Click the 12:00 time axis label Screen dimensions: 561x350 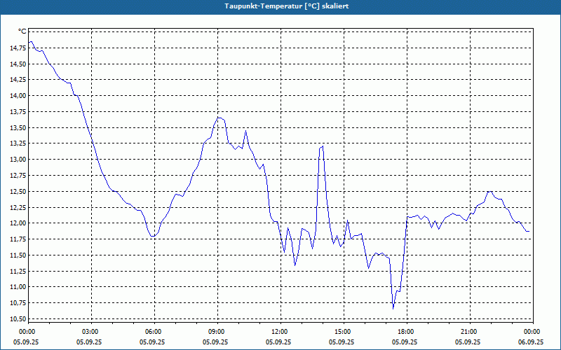click(281, 332)
